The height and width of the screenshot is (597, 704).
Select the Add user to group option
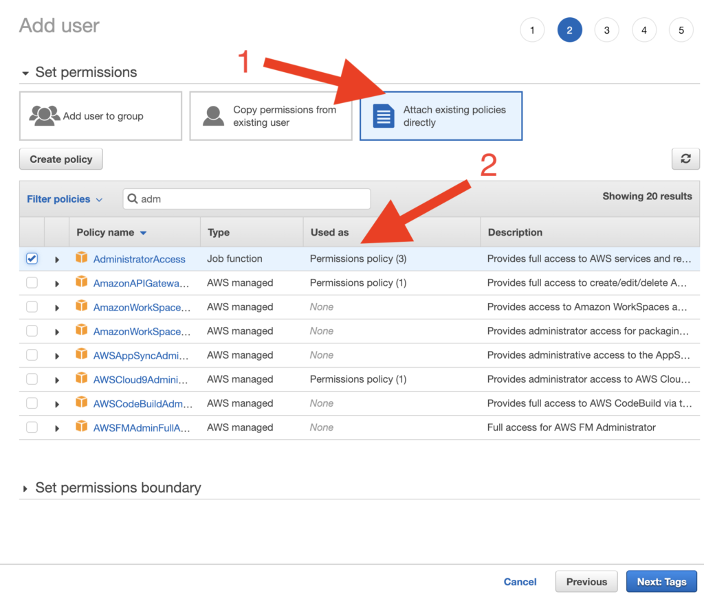[100, 116]
